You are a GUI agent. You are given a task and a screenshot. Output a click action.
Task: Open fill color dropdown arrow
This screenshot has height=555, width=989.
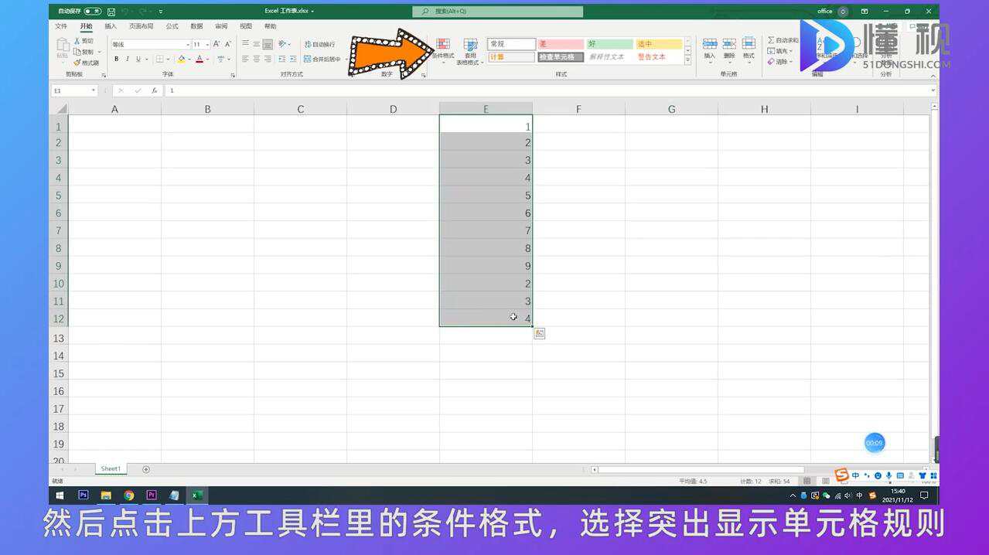click(x=189, y=60)
